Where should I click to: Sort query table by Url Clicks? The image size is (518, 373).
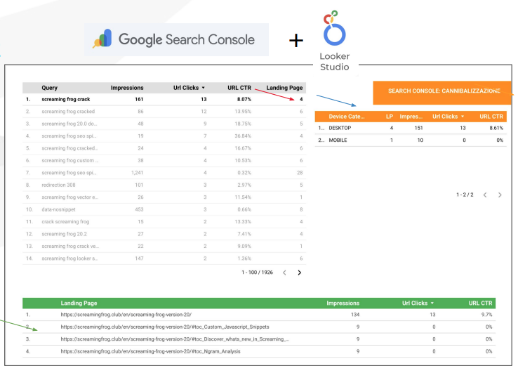coord(190,88)
